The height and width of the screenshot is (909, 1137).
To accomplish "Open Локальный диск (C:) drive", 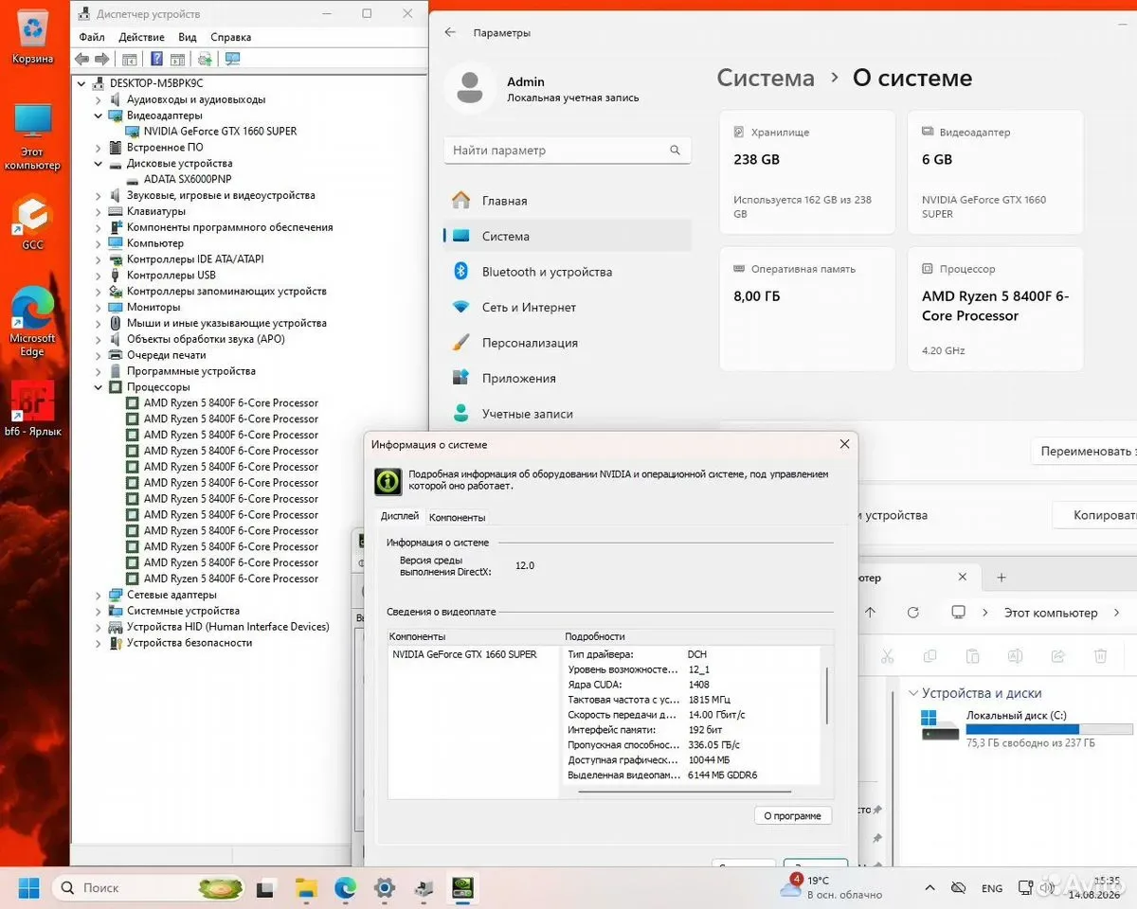I will click(1027, 727).
